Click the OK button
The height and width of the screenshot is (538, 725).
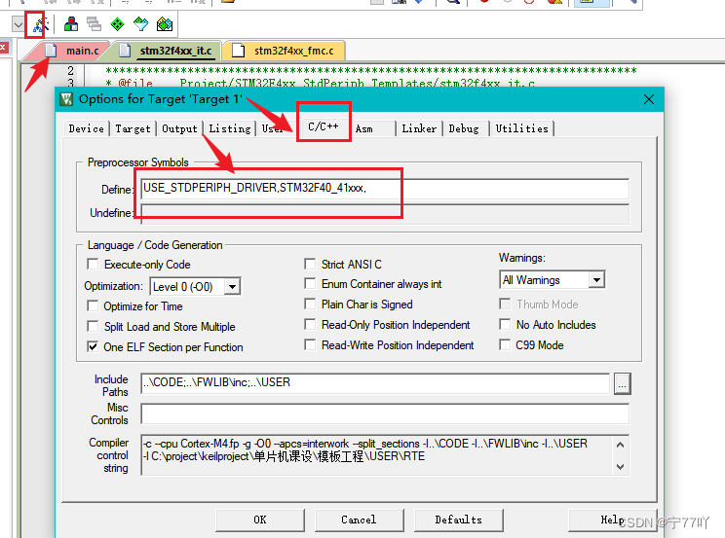pos(260,520)
